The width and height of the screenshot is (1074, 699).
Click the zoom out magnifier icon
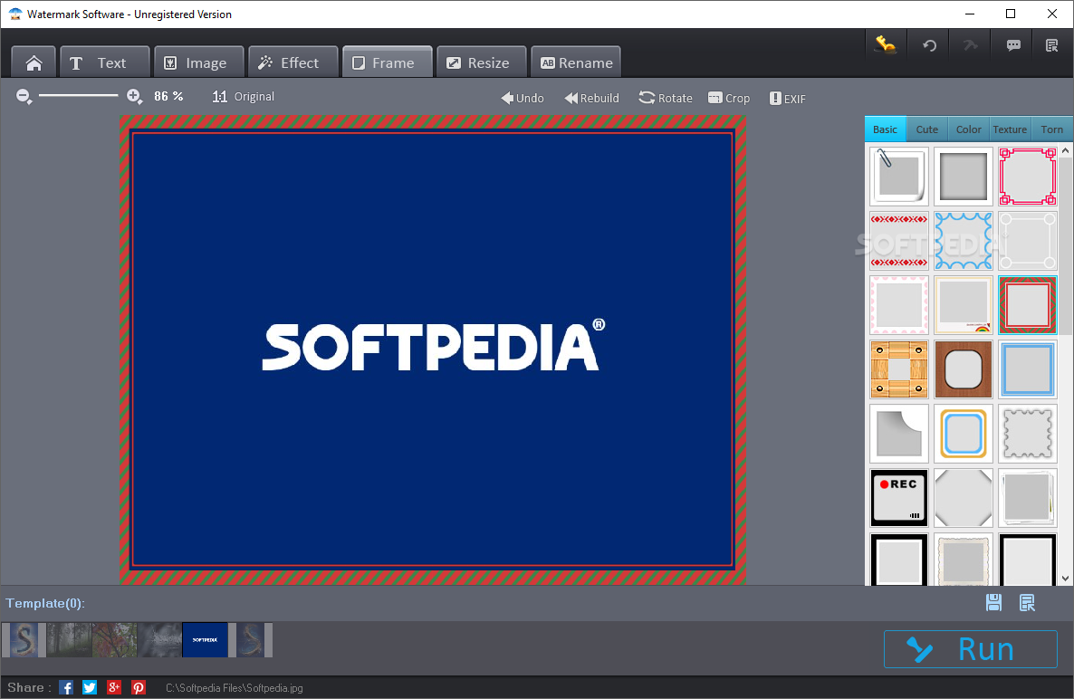point(24,97)
